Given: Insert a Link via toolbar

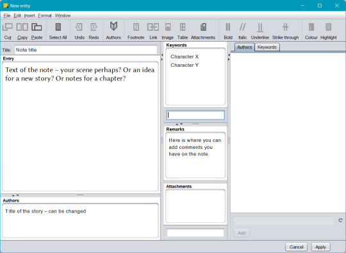Looking at the screenshot, I should [153, 31].
